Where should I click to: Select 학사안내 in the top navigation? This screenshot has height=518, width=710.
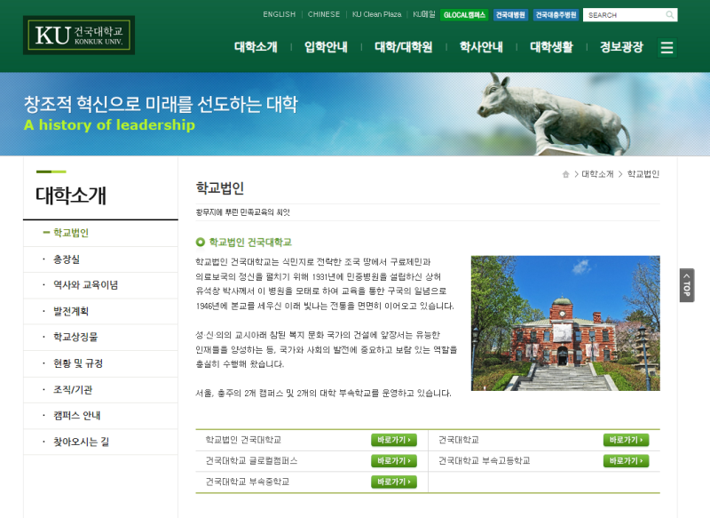click(481, 47)
